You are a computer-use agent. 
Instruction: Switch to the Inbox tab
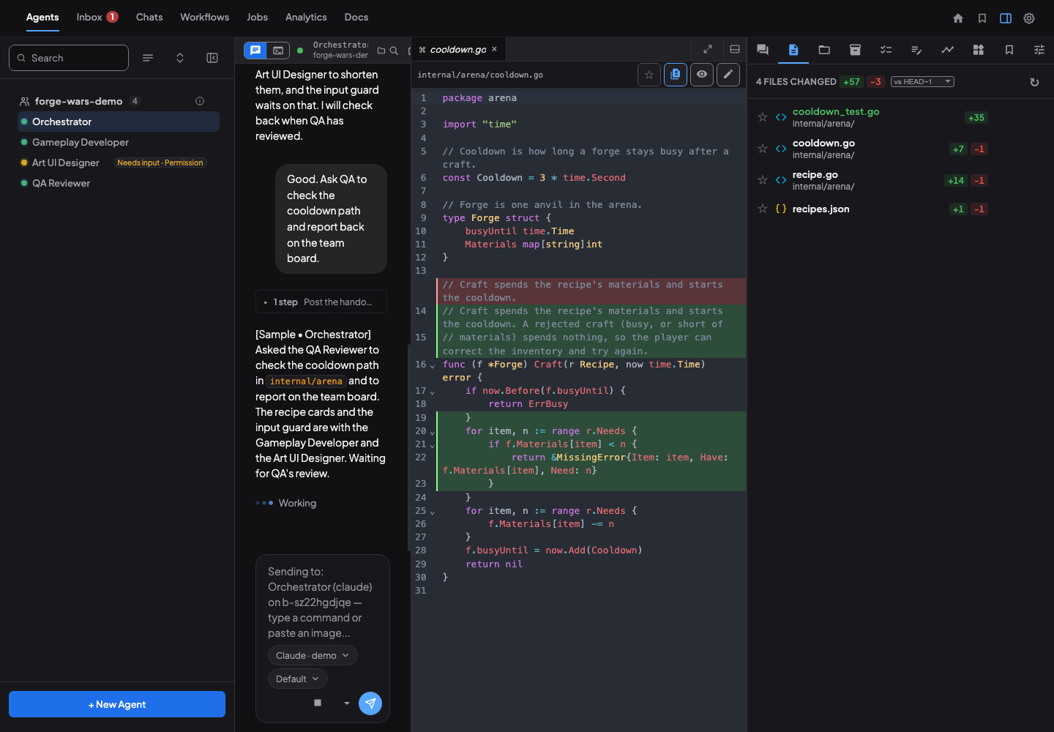pyautogui.click(x=97, y=17)
